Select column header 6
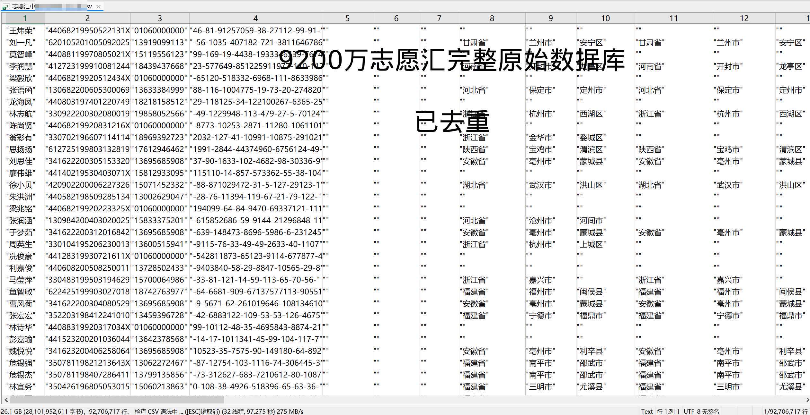The image size is (810, 415). pyautogui.click(x=396, y=18)
